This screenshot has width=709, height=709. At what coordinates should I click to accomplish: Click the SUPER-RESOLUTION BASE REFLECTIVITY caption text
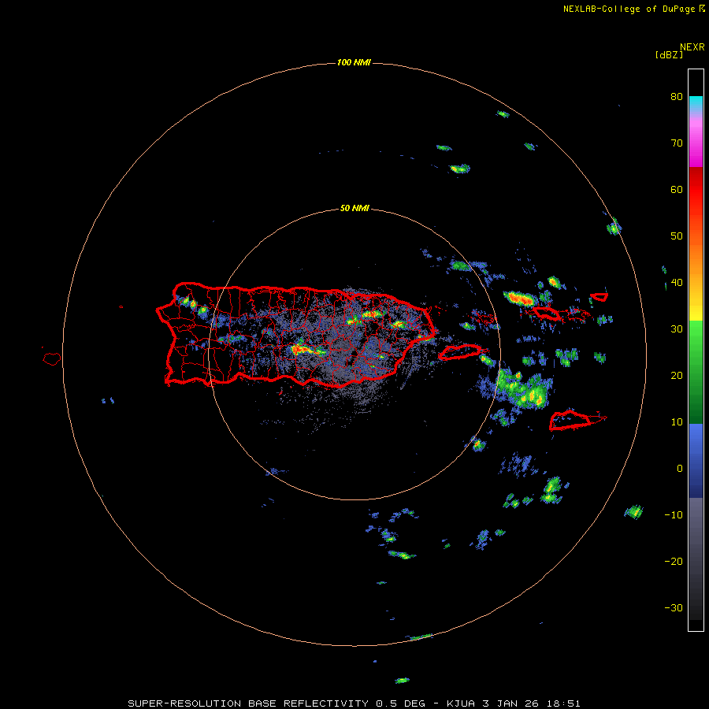(248, 703)
